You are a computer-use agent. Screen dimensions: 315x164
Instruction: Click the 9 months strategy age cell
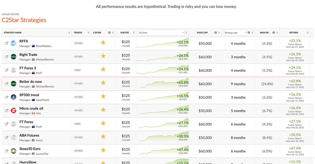pos(238,84)
